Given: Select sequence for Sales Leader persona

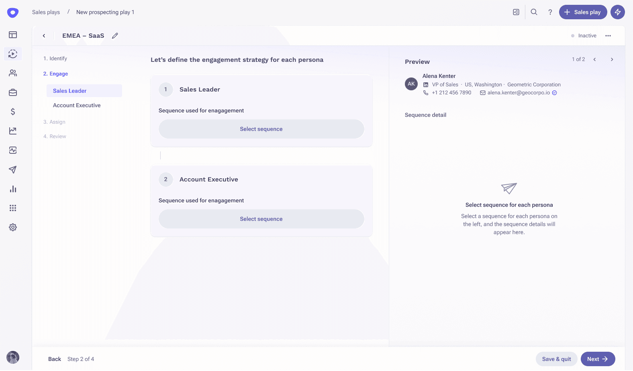Looking at the screenshot, I should [x=261, y=129].
